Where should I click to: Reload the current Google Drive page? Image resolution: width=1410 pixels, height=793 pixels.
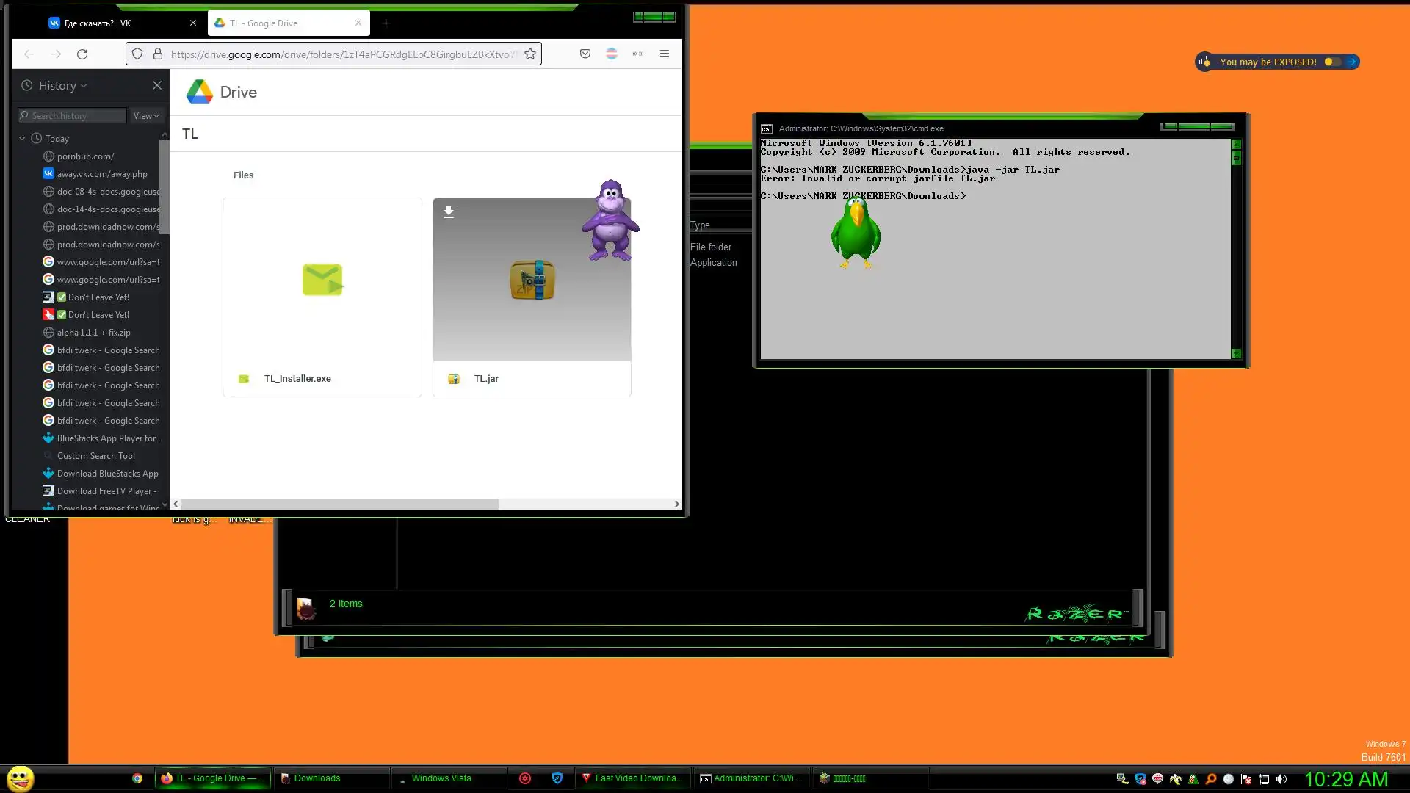coord(82,54)
